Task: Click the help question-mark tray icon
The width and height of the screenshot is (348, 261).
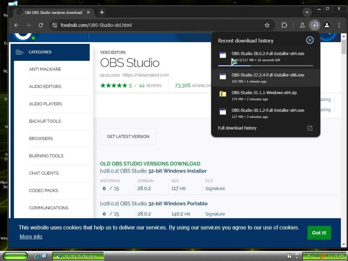Action: point(289,256)
